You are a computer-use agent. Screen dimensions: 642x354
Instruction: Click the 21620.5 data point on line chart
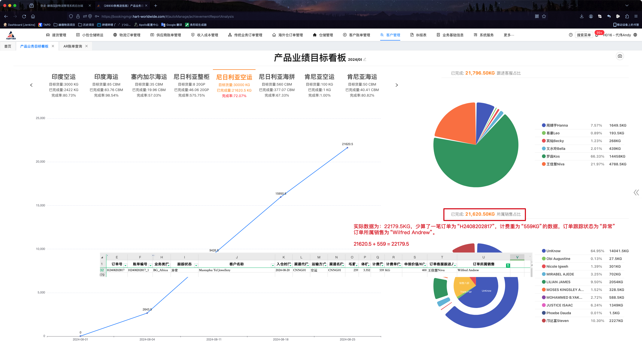click(347, 148)
